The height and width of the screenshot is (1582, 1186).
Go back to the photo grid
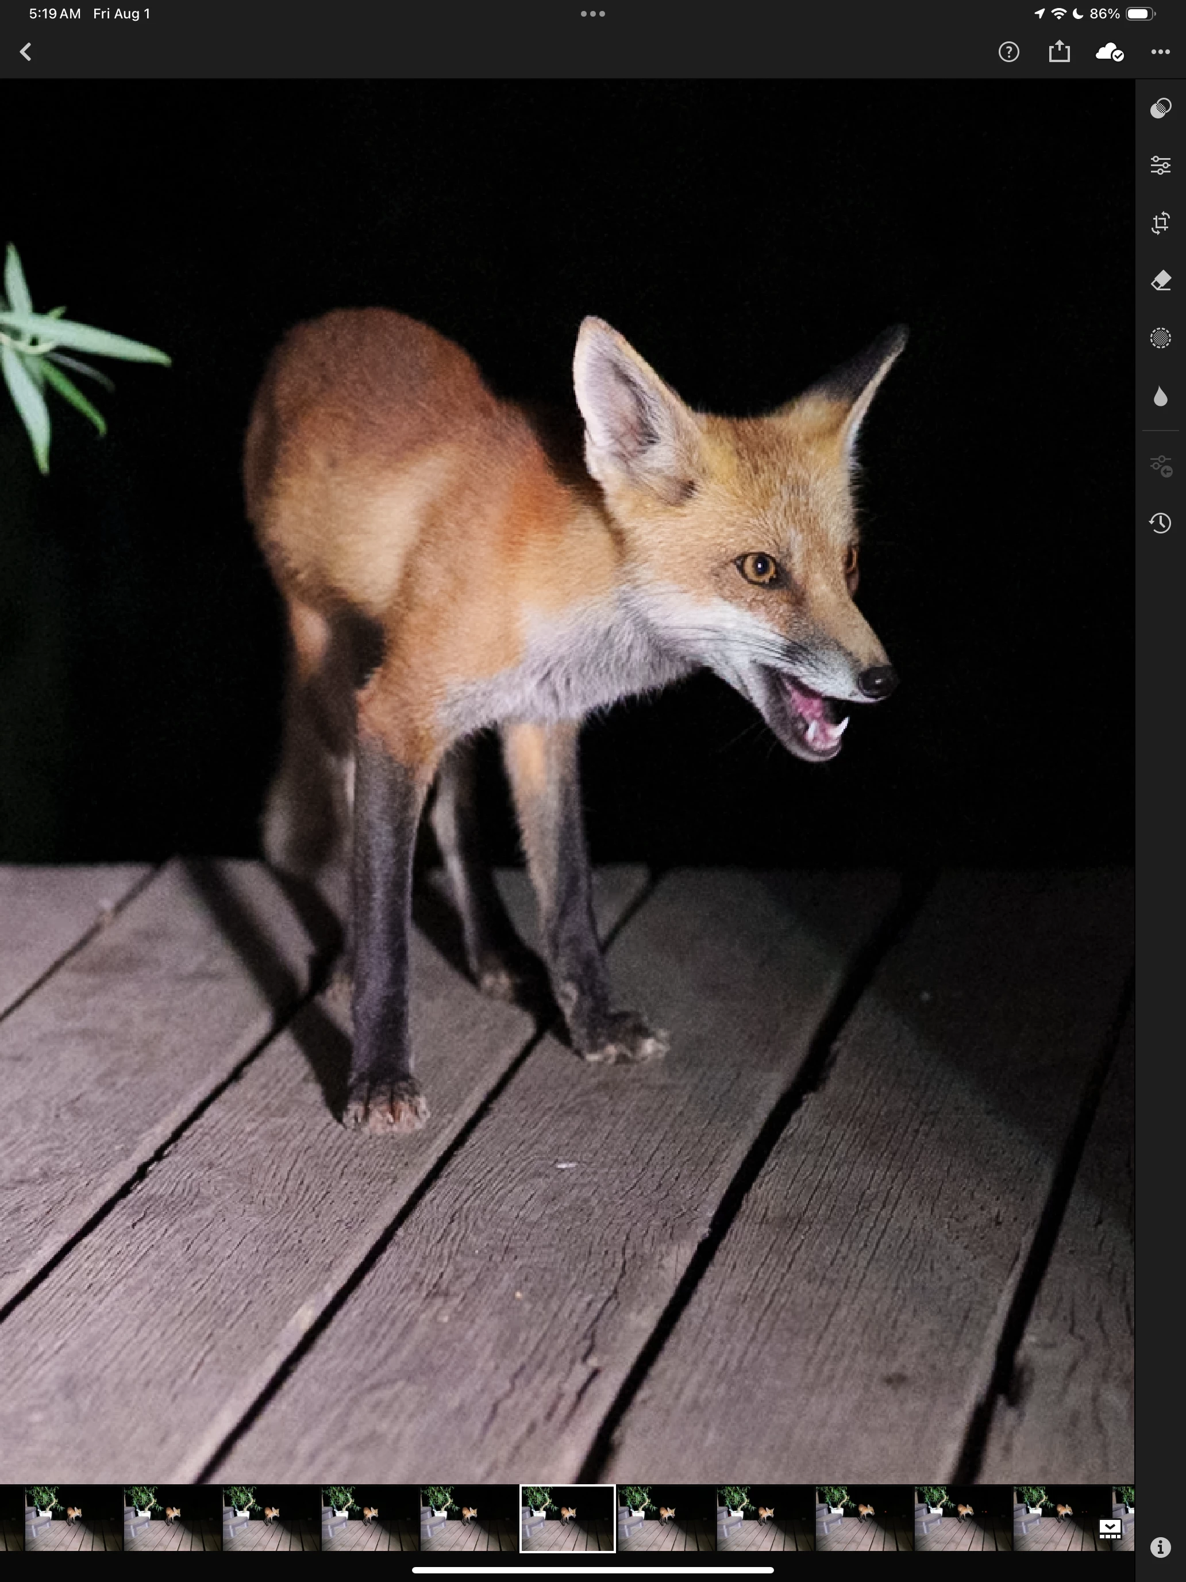click(26, 52)
